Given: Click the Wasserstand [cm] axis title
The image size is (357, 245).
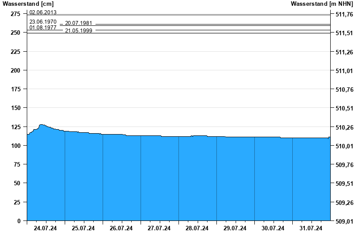Looking at the screenshot, I should (28, 4).
